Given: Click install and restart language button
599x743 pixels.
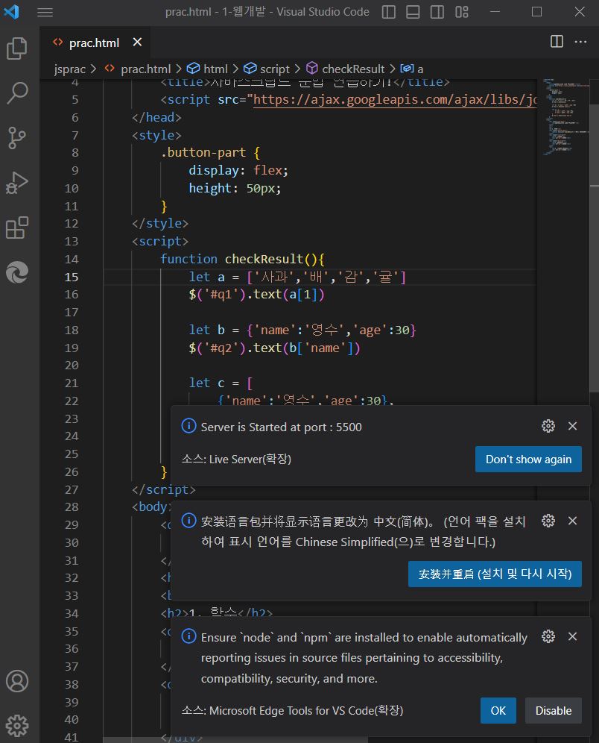Looking at the screenshot, I should click(x=495, y=574).
